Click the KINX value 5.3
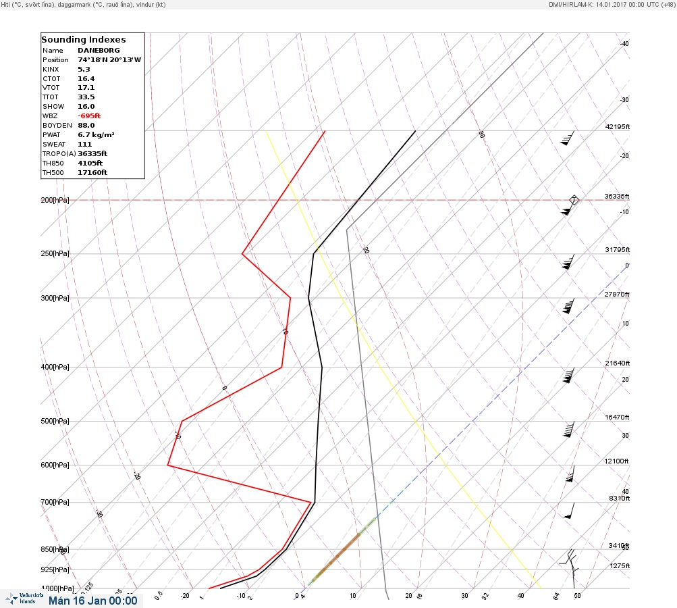Image resolution: width=677 pixels, height=608 pixels. pos(84,69)
